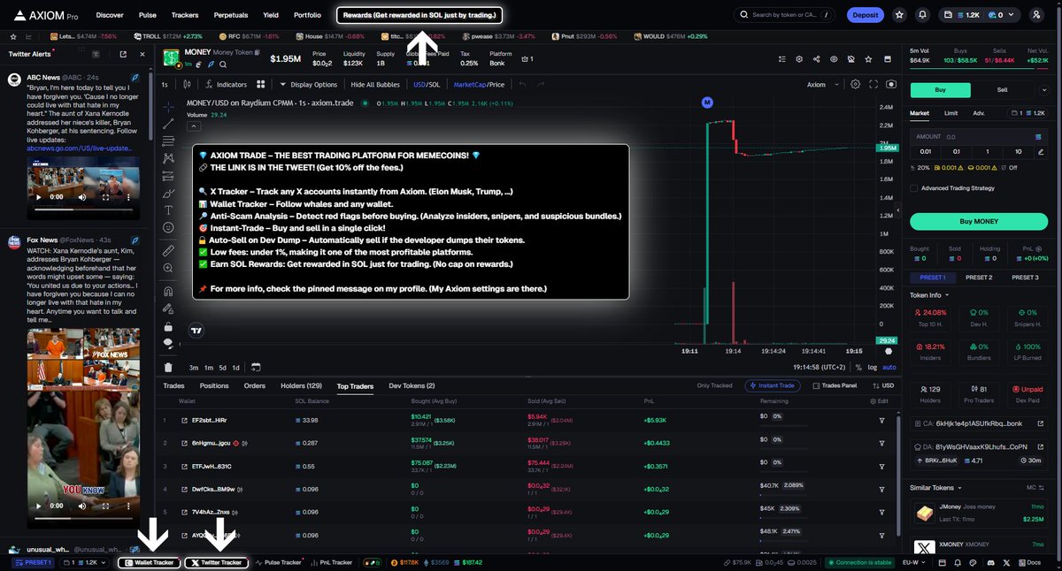The width and height of the screenshot is (1062, 571).
Task: Open Display Options dropdown
Action: coord(308,85)
